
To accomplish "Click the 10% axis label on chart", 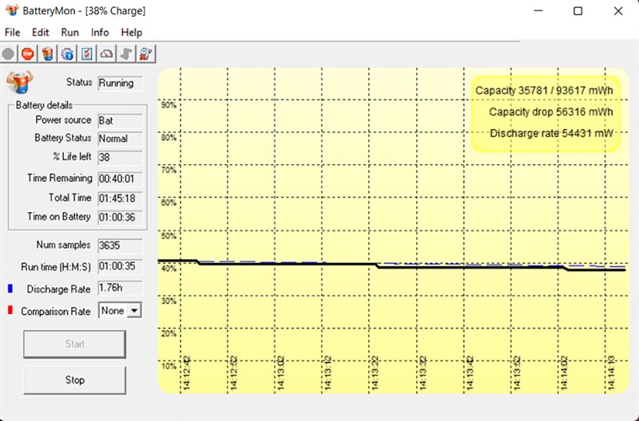I will 169,366.
